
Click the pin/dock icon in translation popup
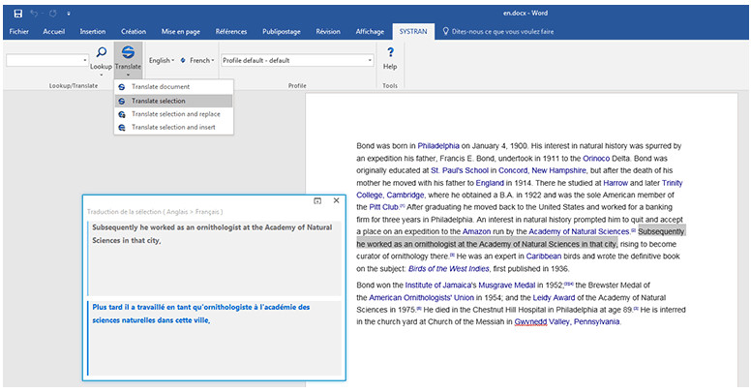point(317,200)
